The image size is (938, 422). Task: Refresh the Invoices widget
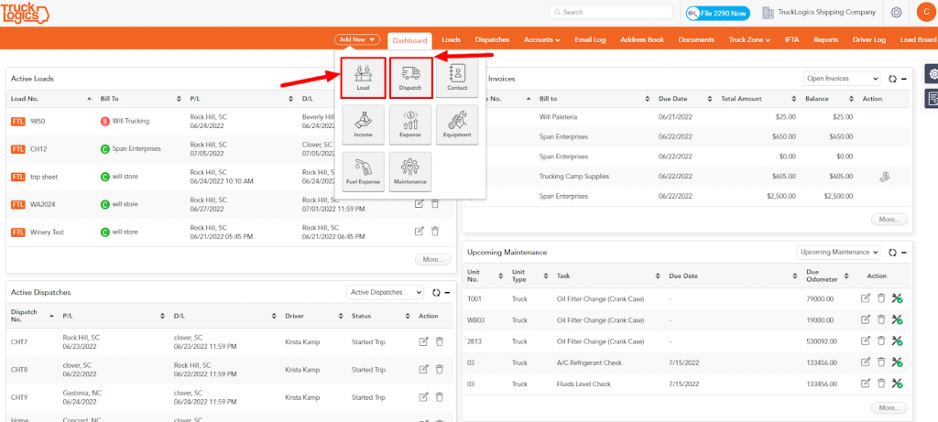pyautogui.click(x=892, y=79)
